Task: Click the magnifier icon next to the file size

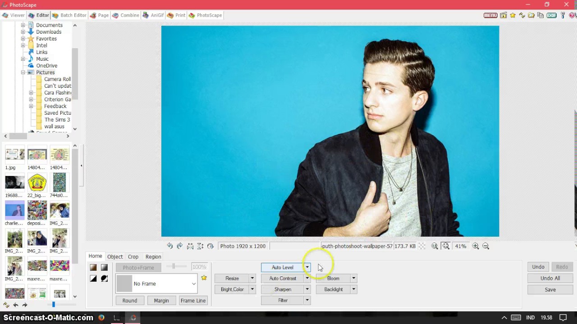Action: (435, 246)
